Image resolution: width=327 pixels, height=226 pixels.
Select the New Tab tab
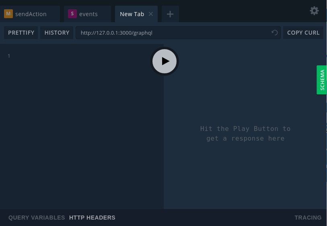pos(136,14)
